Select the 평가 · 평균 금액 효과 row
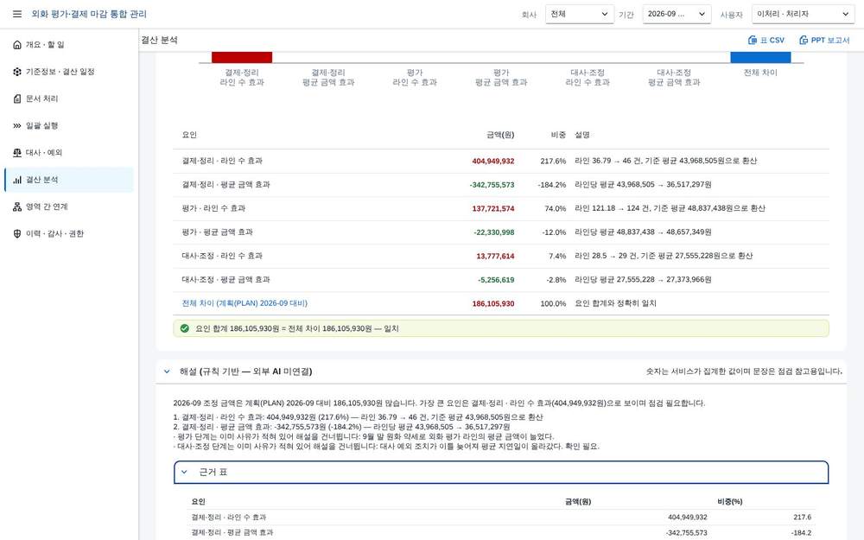Viewport: 864px width, 540px height. coord(501,232)
